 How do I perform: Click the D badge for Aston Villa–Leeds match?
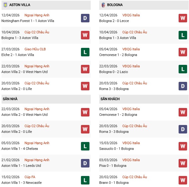click(85, 163)
